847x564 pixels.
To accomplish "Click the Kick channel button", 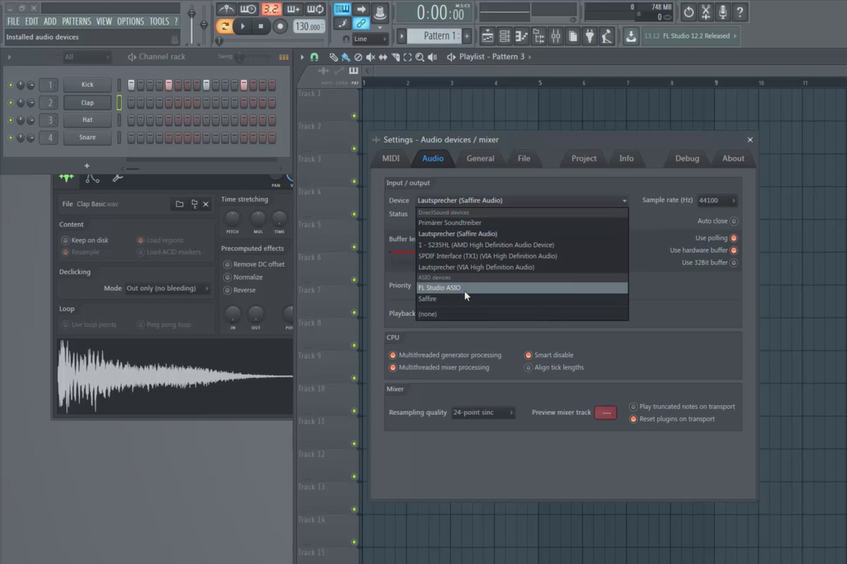I will coord(88,85).
